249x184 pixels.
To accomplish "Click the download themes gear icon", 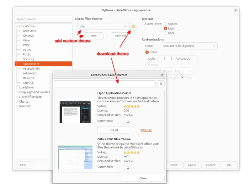I will [x=133, y=27].
